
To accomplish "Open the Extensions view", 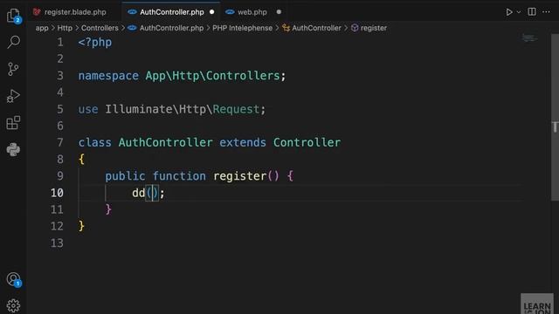I will [13, 123].
